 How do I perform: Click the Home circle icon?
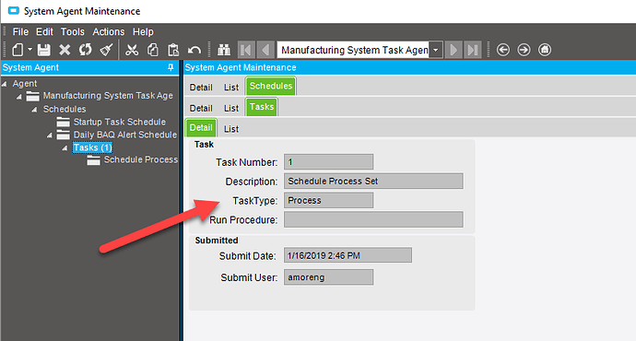pyautogui.click(x=545, y=50)
